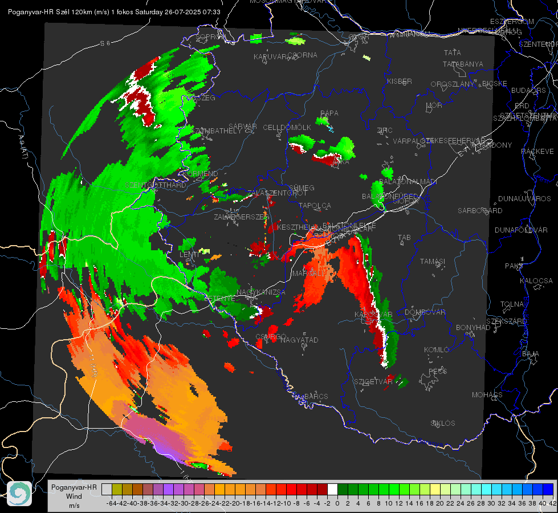
Task: Click the KOMLO city label
Action: click(437, 350)
